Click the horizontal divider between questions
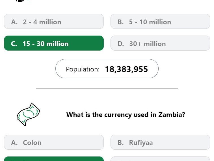Image resolution: width=214 pixels, height=161 pixels. pos(107,89)
